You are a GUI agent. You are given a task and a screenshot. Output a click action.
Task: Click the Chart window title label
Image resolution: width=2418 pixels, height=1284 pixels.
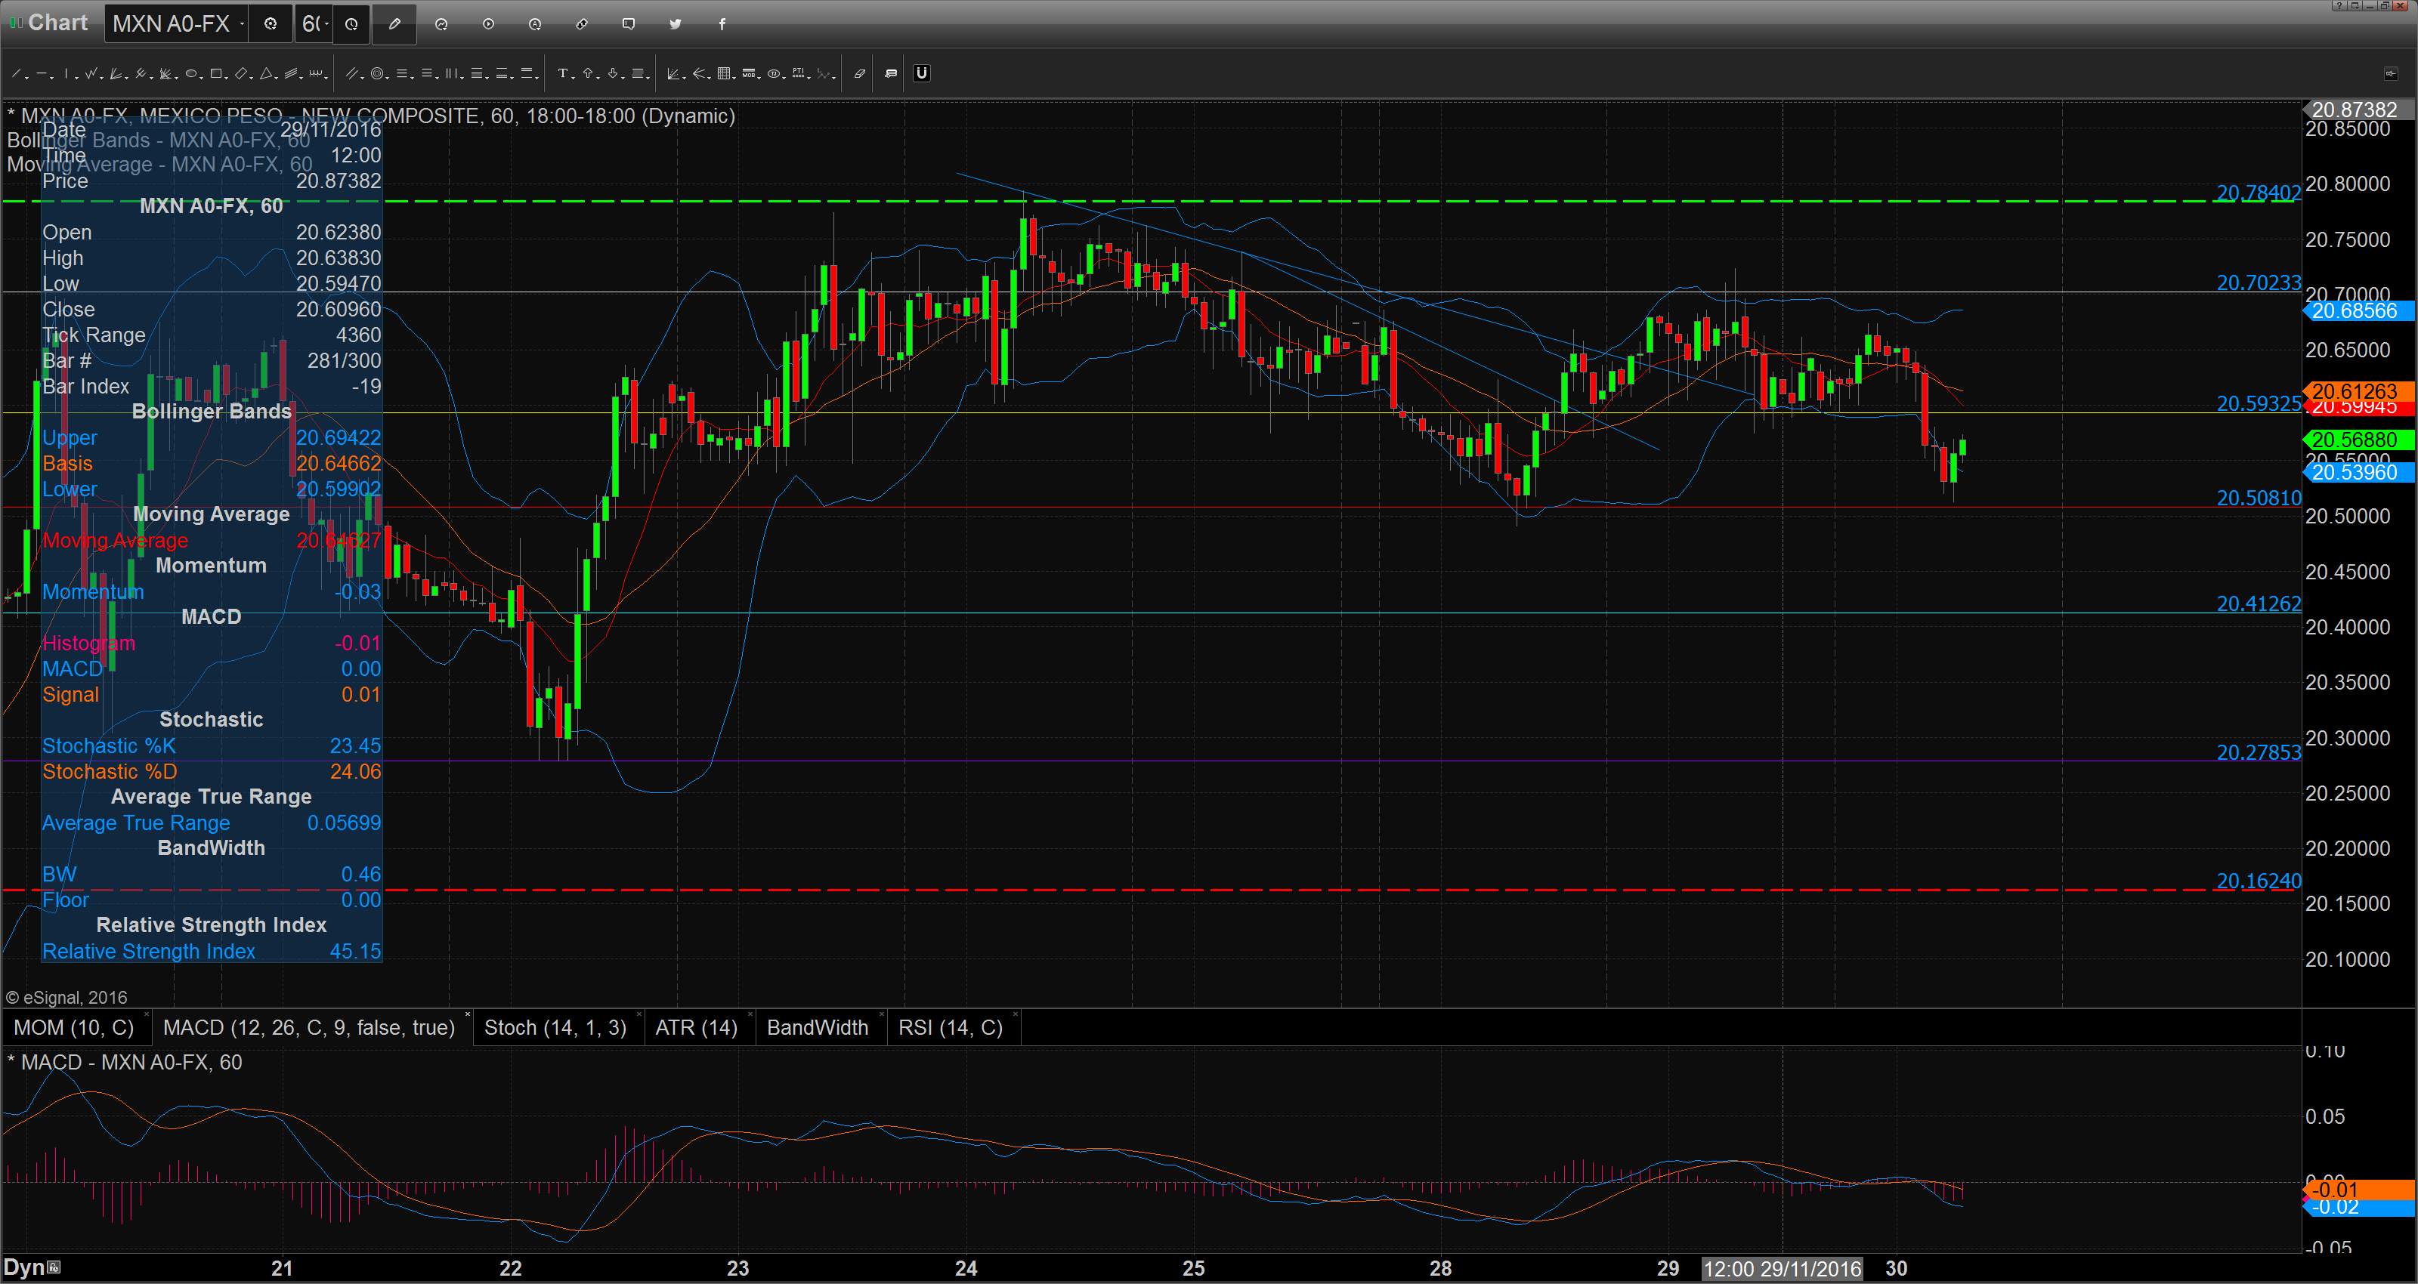point(57,23)
